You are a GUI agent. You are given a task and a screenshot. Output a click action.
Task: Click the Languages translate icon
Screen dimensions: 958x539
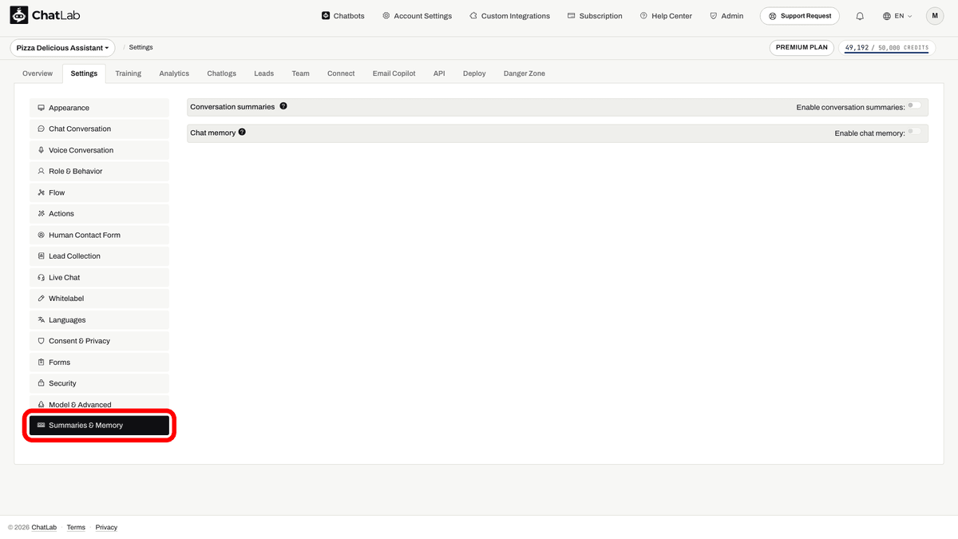pos(42,319)
